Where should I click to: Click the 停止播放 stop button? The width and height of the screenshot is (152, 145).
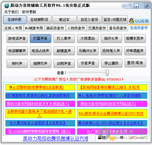[x=112, y=63]
